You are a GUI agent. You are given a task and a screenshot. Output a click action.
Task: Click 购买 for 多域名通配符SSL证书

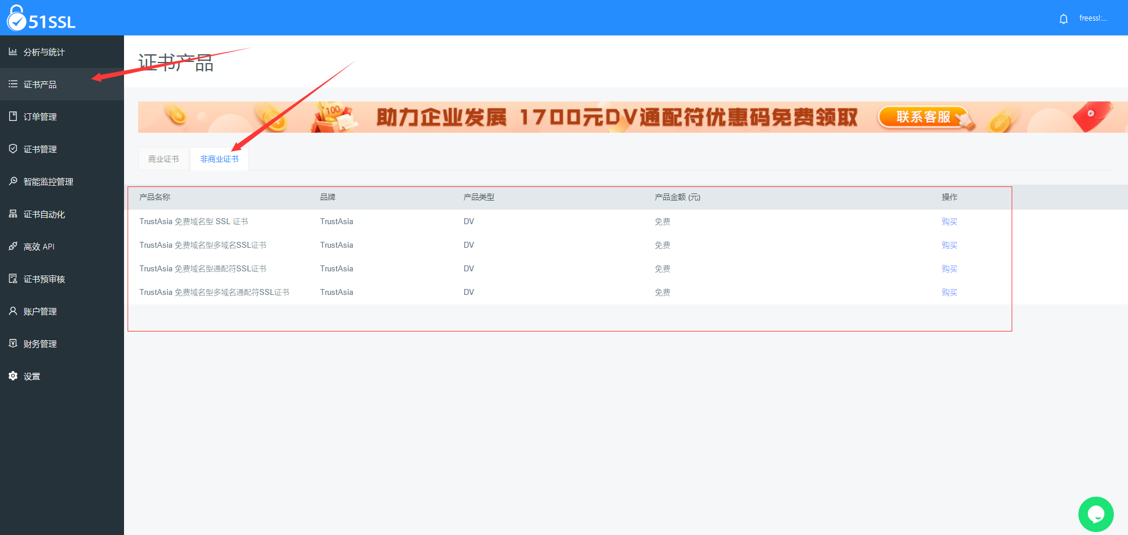tap(950, 293)
